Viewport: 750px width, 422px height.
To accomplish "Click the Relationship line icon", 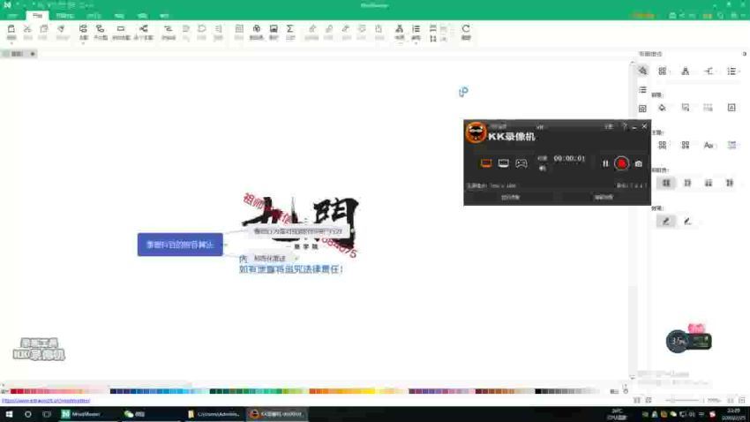I will pos(168,29).
